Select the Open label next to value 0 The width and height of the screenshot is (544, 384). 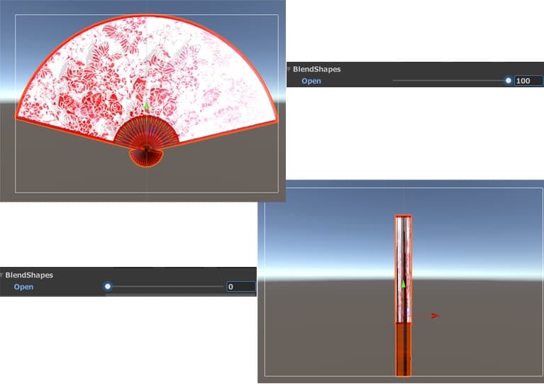[x=23, y=287]
